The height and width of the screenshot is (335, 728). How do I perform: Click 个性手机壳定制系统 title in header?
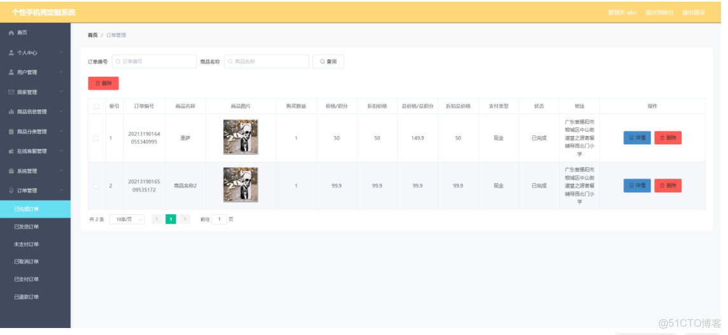(x=43, y=13)
